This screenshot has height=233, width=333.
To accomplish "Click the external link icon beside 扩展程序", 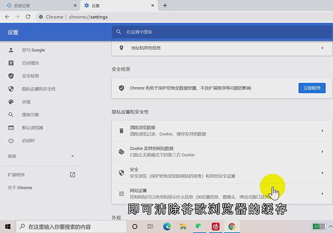I will 73,174.
